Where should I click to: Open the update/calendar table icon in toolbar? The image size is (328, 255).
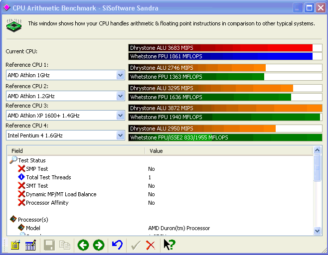click(30, 245)
